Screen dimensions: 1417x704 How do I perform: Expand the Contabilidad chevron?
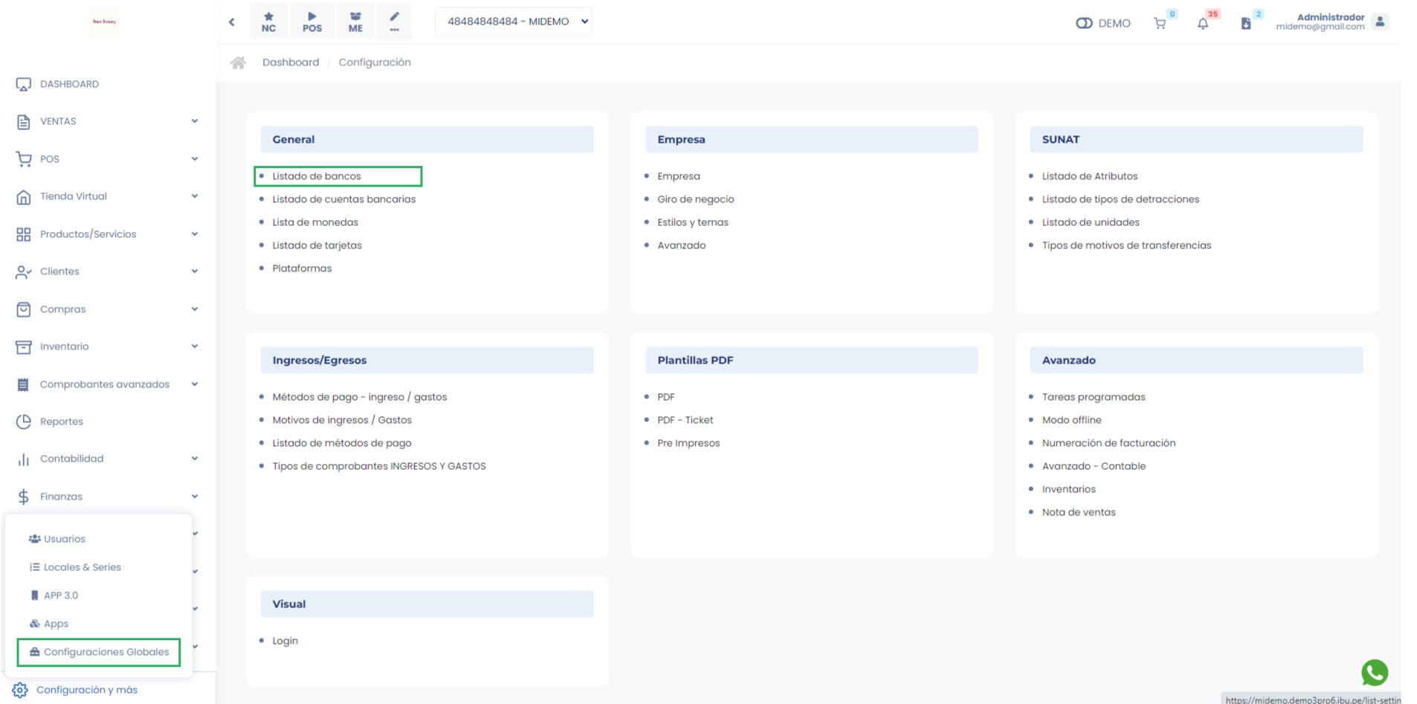point(195,459)
